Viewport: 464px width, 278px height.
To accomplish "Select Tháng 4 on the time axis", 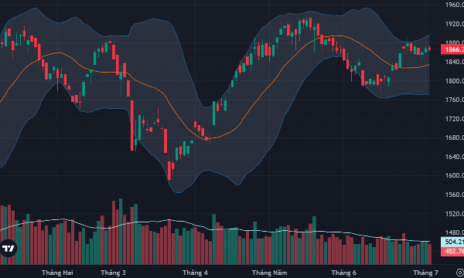I will [x=195, y=273].
